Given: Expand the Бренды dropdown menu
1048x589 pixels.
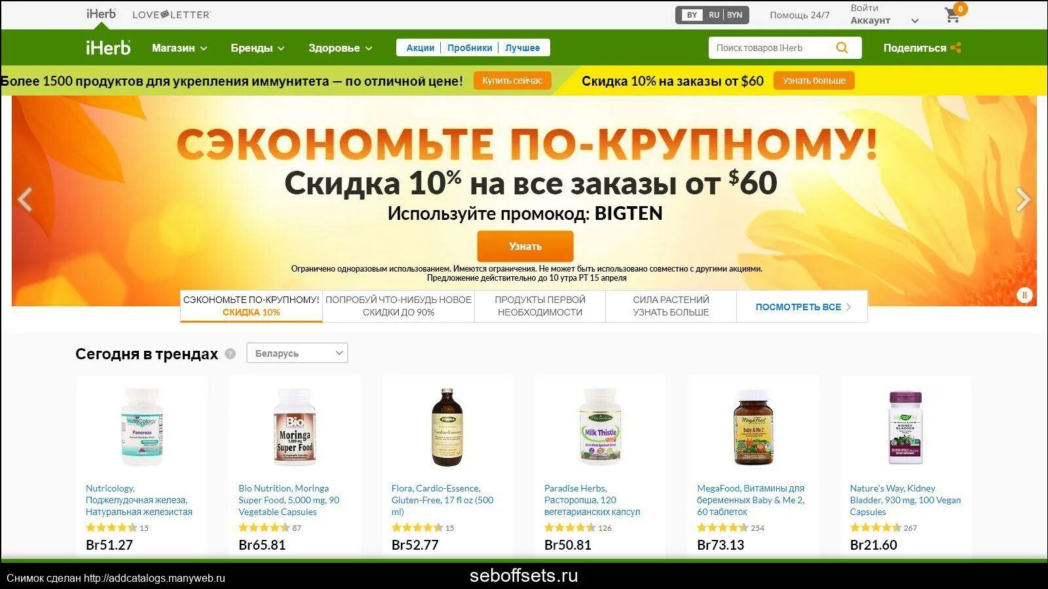Looking at the screenshot, I should (x=257, y=48).
